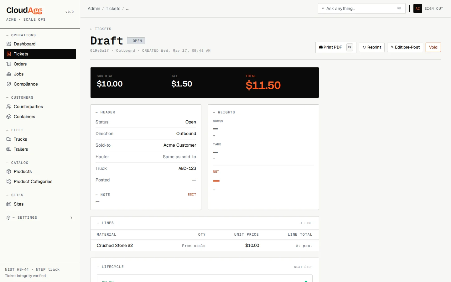Click the ticket ID 019e6a1f
Screen dimensions: 451x282
point(100,50)
